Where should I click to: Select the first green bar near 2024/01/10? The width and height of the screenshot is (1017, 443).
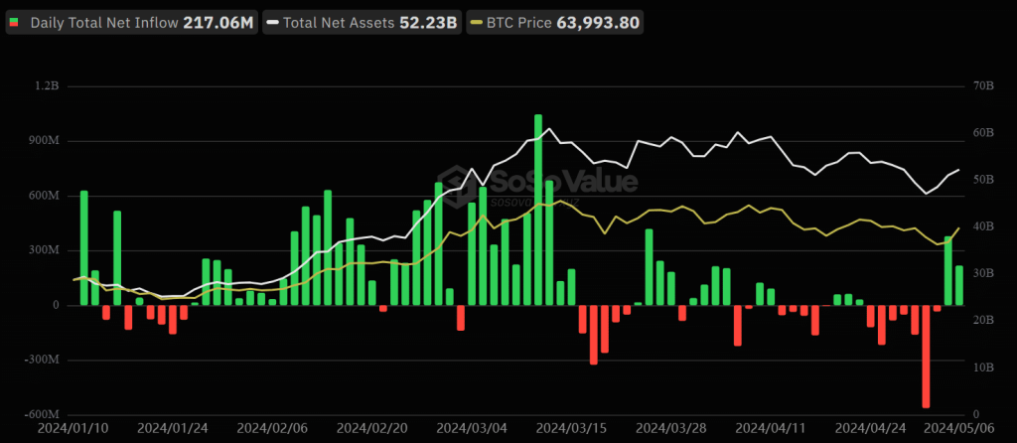tap(83, 247)
